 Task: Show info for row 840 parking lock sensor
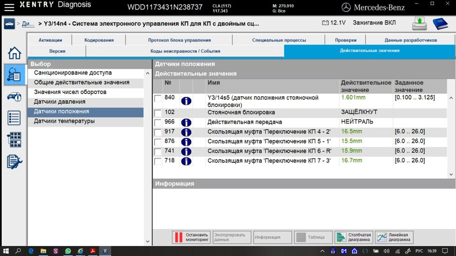[186, 101]
